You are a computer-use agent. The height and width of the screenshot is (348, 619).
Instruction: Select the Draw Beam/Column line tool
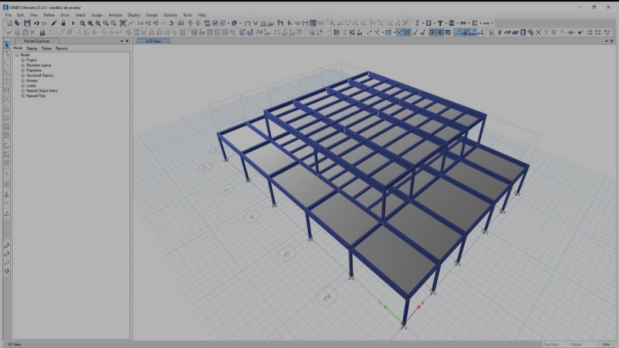point(7,64)
